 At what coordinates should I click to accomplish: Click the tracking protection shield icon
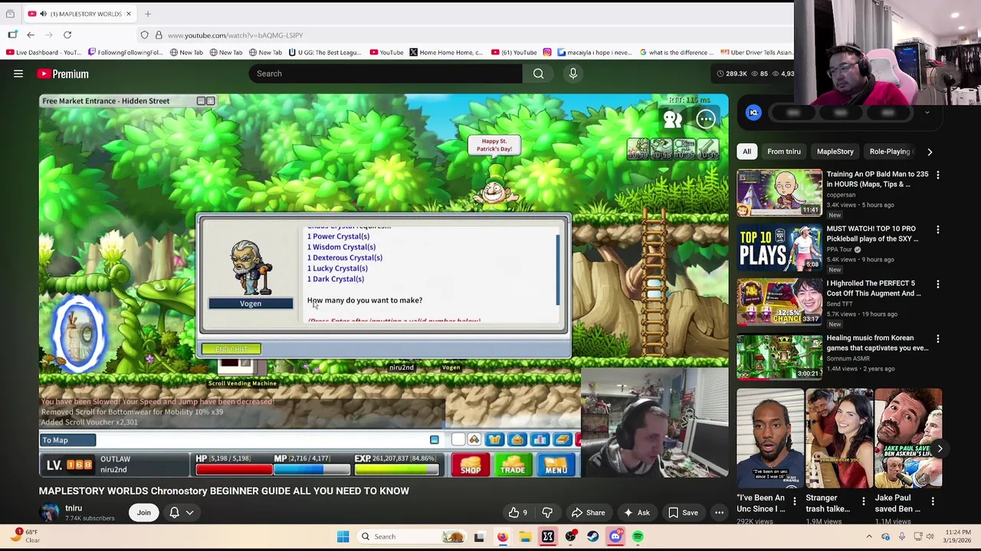[144, 35]
